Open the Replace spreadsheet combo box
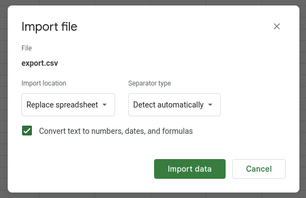The width and height of the screenshot is (306, 198). pyautogui.click(x=68, y=105)
